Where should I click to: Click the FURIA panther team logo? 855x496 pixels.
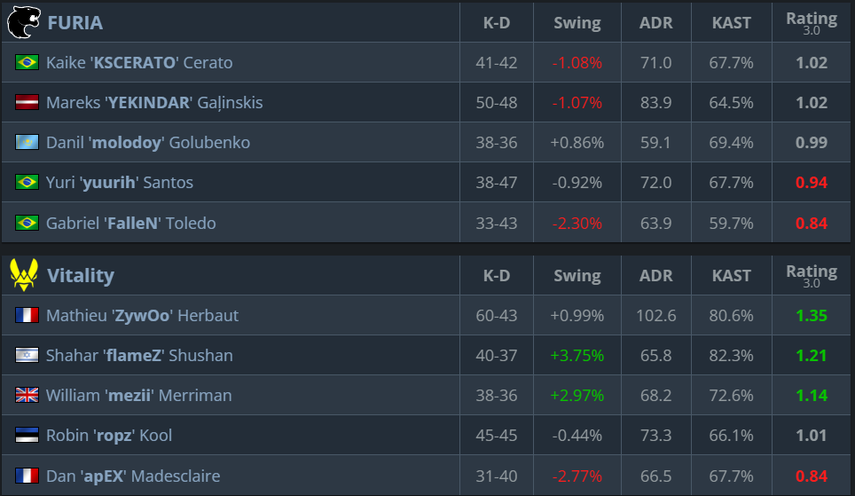point(23,22)
